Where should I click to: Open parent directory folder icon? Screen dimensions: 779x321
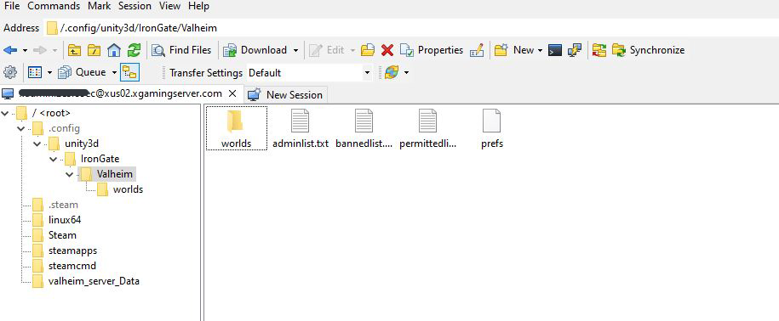75,50
